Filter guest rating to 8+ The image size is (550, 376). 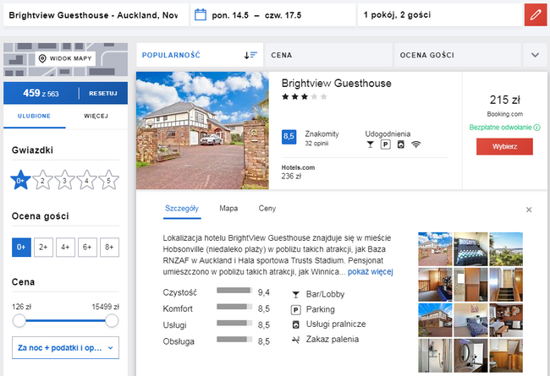(109, 247)
